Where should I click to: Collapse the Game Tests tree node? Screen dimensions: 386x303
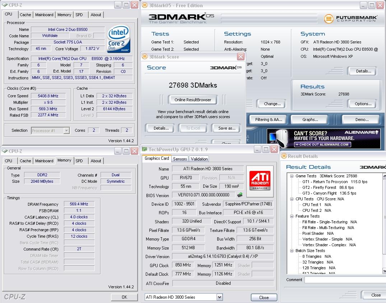pos(292,176)
